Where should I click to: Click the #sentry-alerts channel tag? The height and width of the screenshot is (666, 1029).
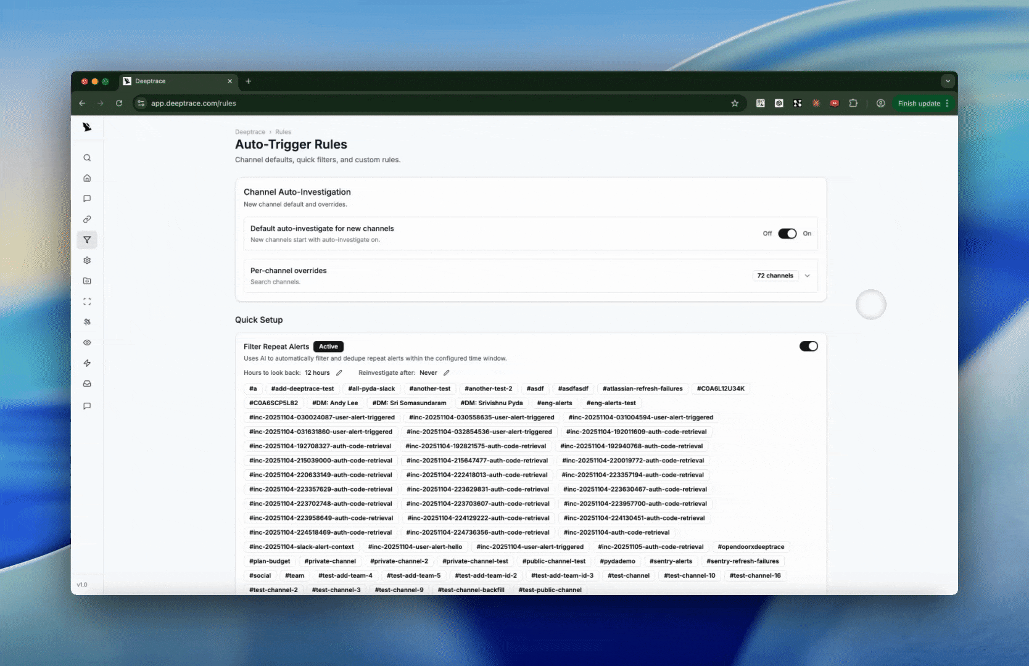point(671,561)
